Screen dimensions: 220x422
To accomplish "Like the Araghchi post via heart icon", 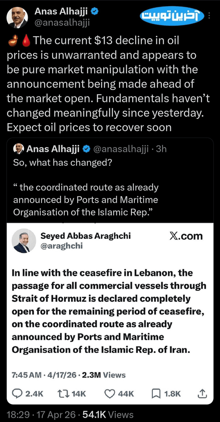I will pos(109,393).
